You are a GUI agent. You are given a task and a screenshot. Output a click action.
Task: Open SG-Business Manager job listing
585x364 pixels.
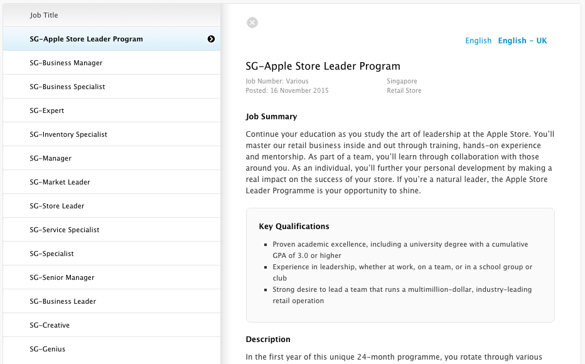click(x=112, y=63)
